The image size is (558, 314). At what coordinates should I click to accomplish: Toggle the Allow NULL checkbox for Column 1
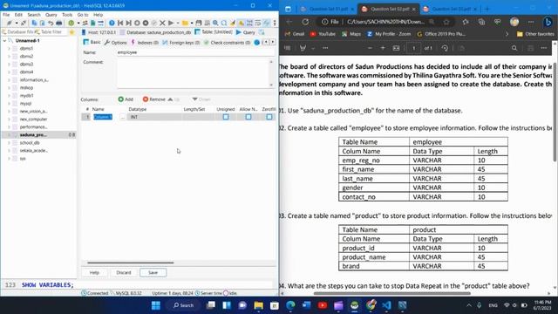pos(248,117)
